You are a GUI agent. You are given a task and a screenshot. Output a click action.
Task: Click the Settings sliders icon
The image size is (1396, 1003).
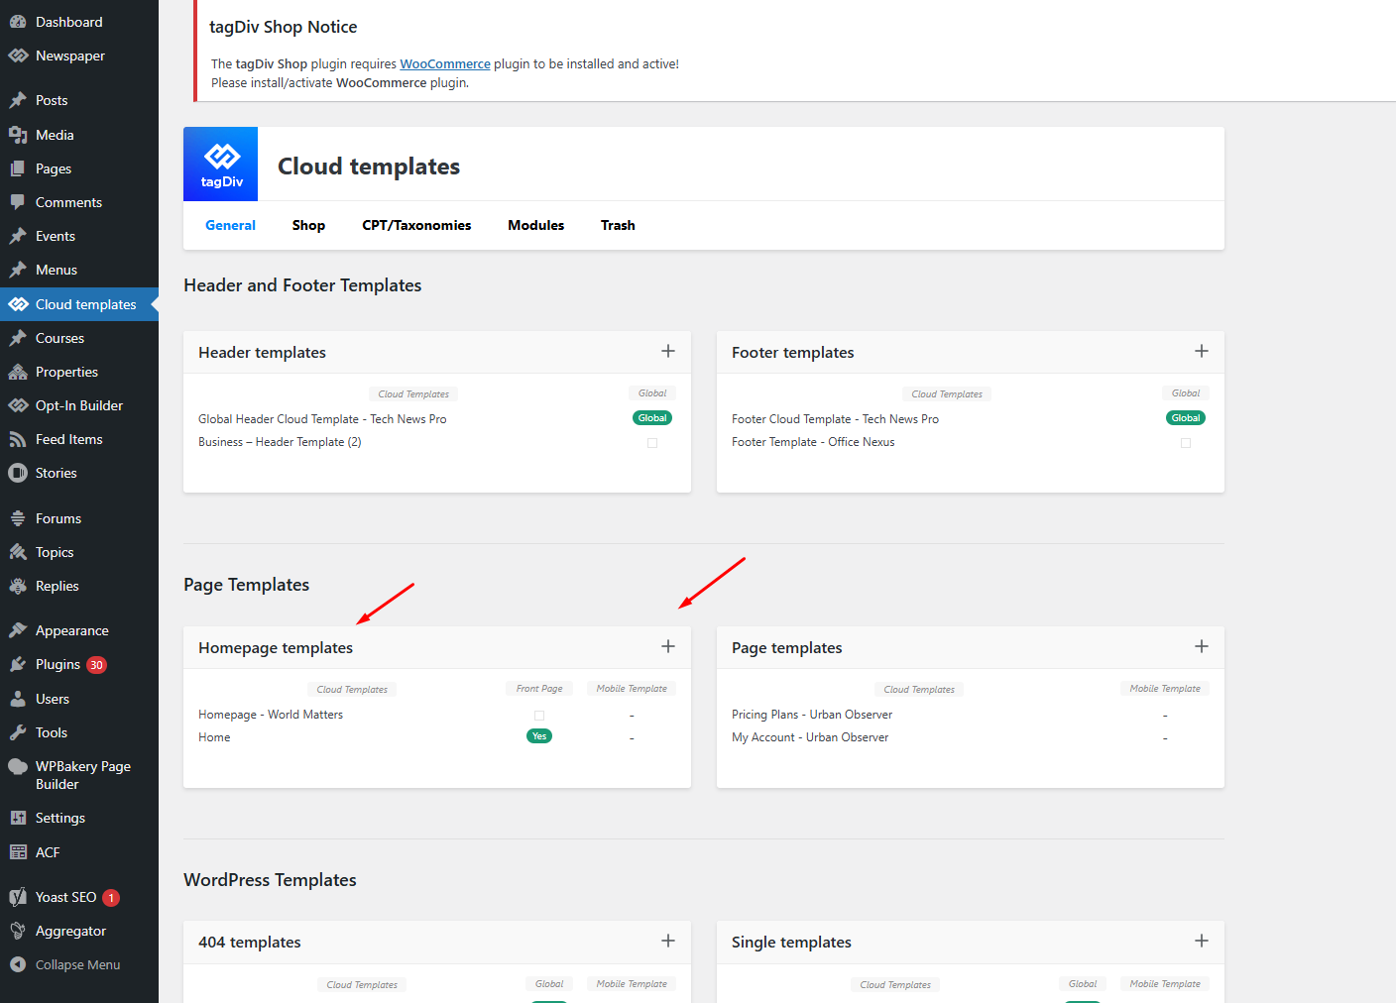pos(18,818)
